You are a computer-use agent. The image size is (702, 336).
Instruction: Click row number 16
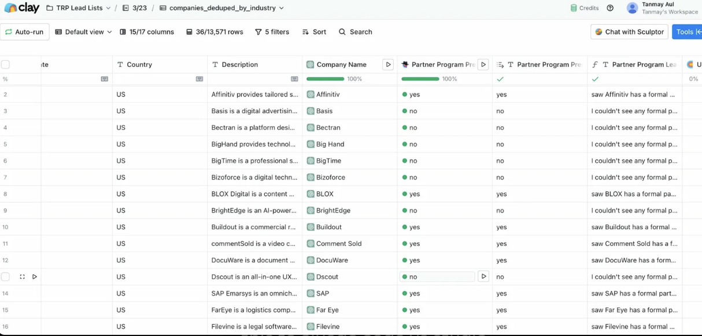5,327
